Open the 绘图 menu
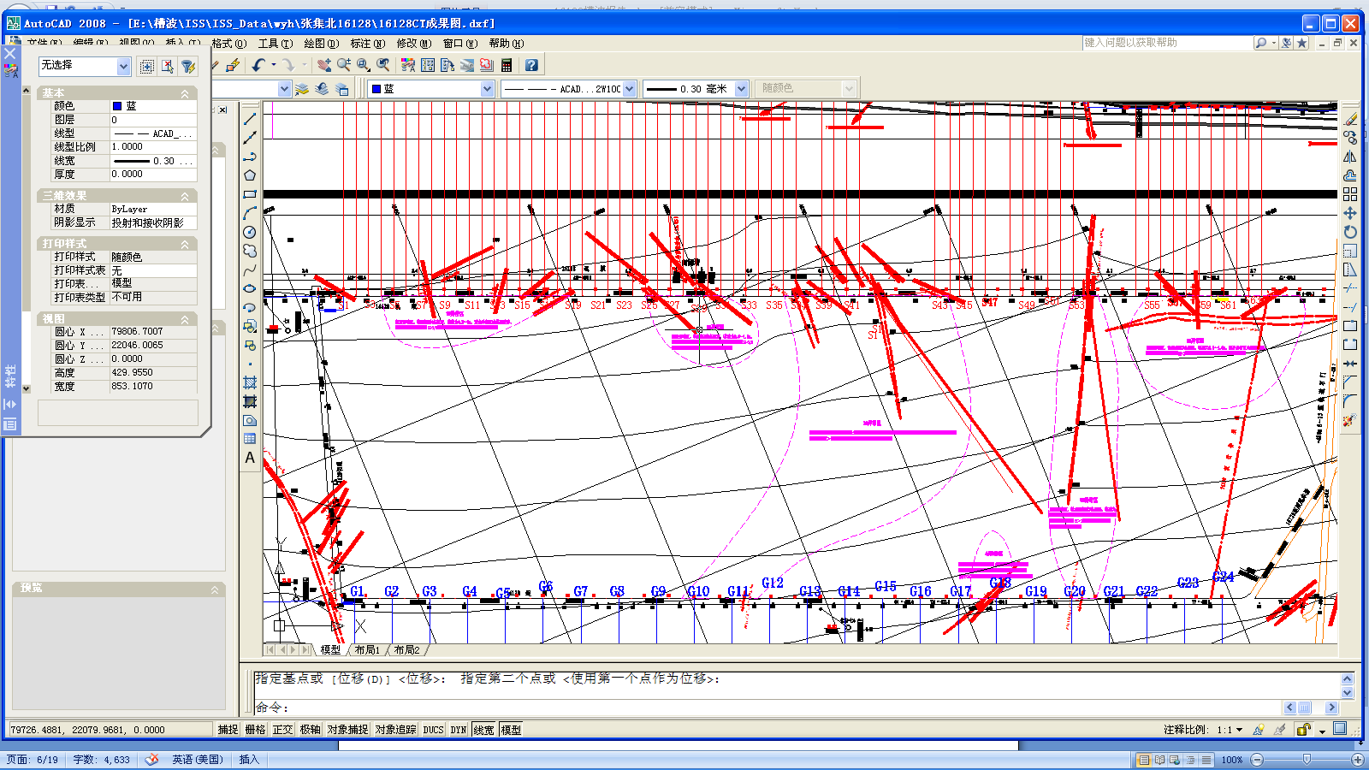This screenshot has height=770, width=1369. (x=321, y=43)
